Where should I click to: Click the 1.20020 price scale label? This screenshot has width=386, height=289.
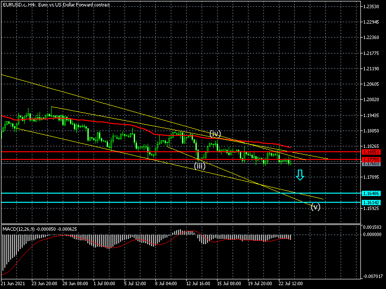(x=371, y=100)
